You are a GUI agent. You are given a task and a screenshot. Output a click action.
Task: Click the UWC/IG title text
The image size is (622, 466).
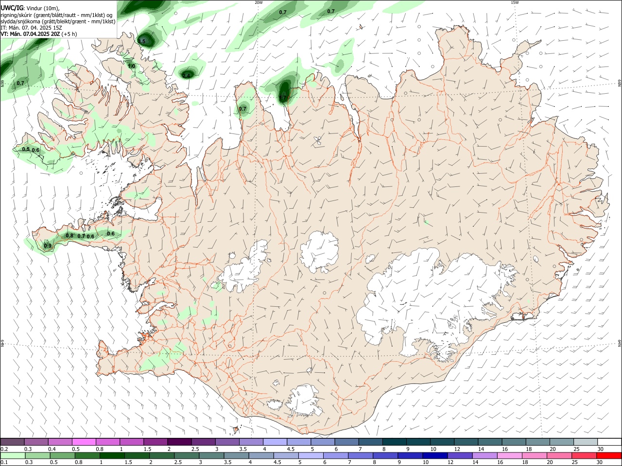[x=12, y=8]
